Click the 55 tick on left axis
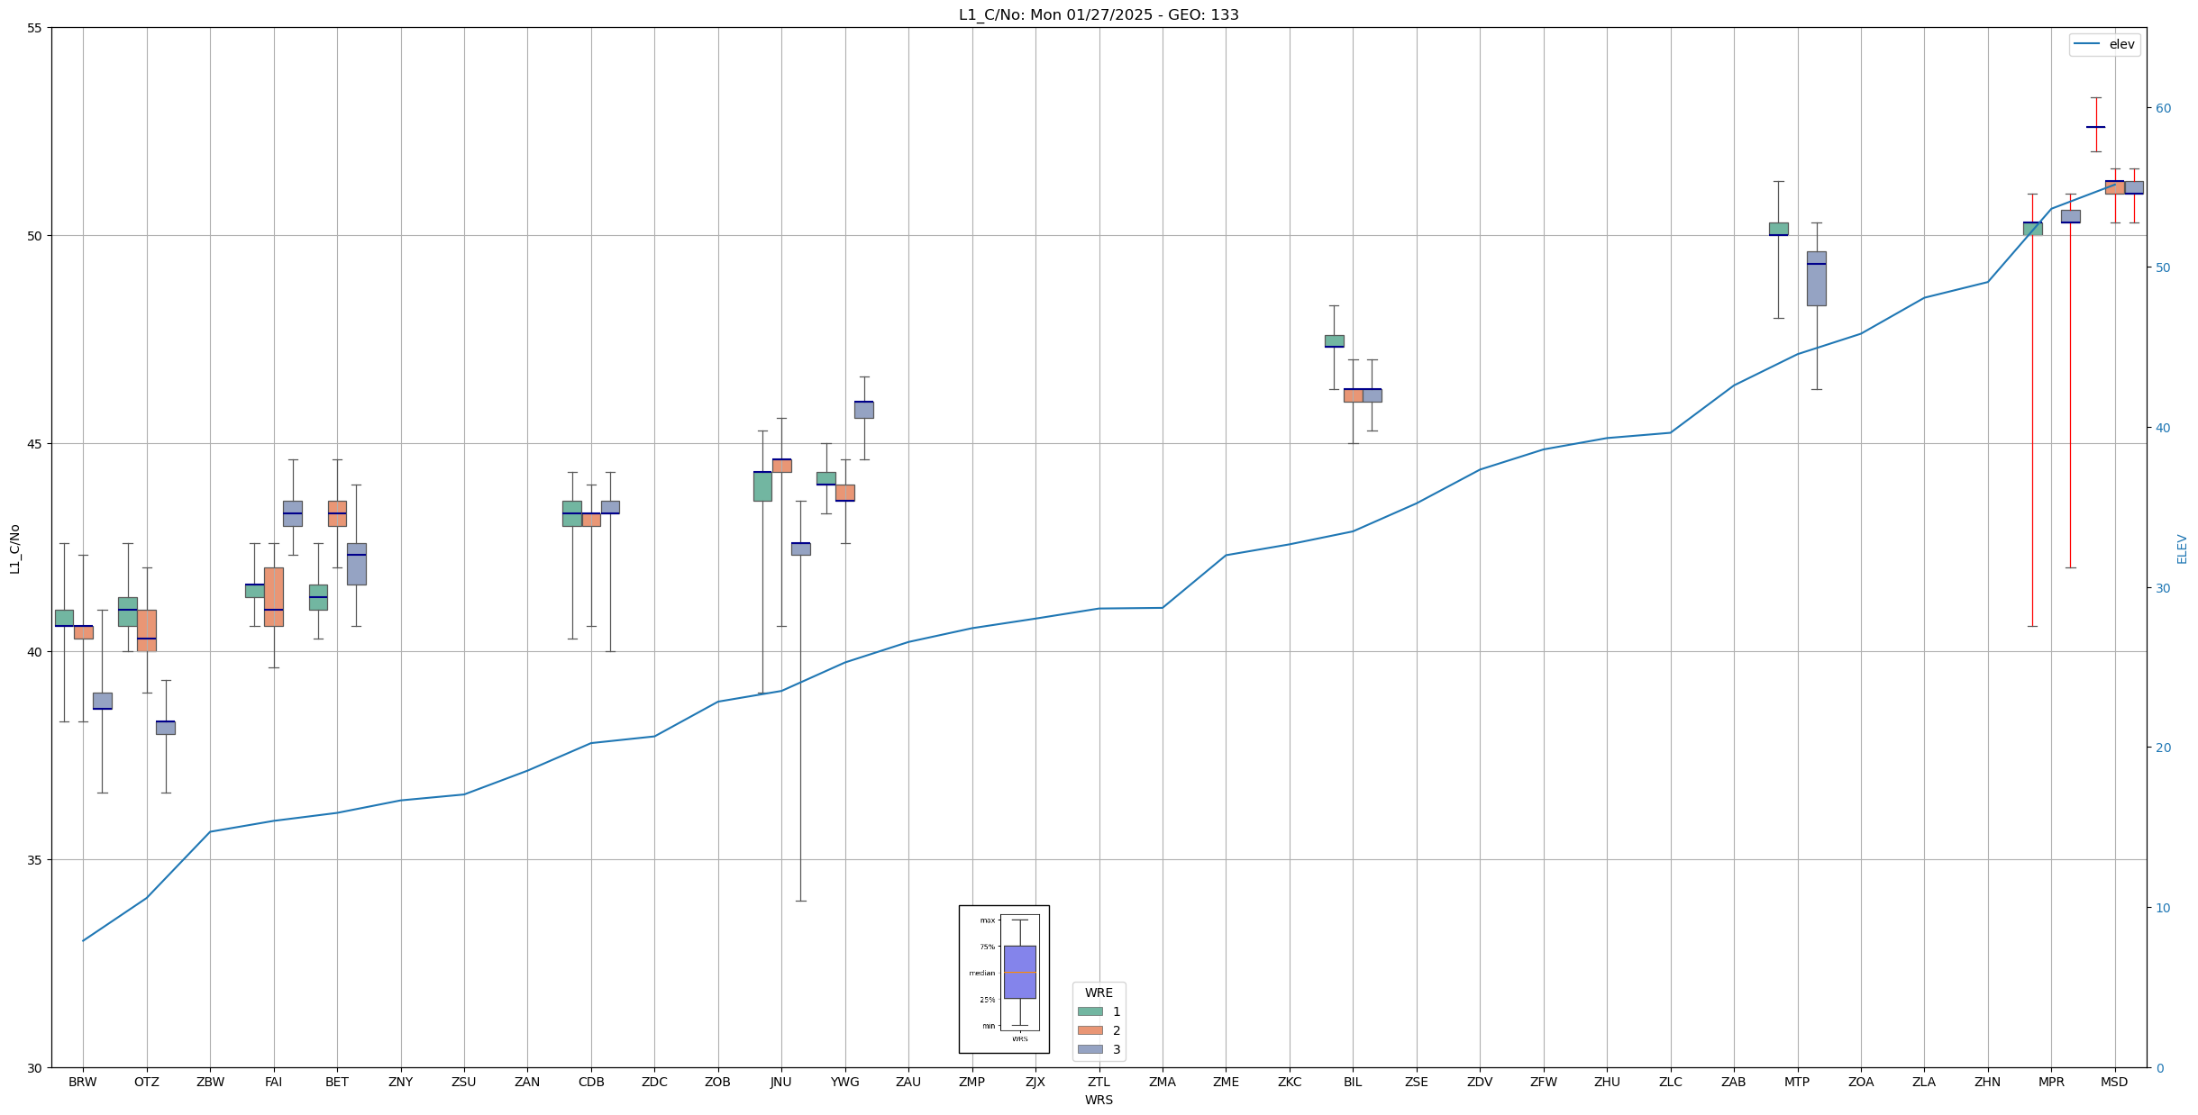This screenshot has height=1115, width=2198. click(x=34, y=28)
